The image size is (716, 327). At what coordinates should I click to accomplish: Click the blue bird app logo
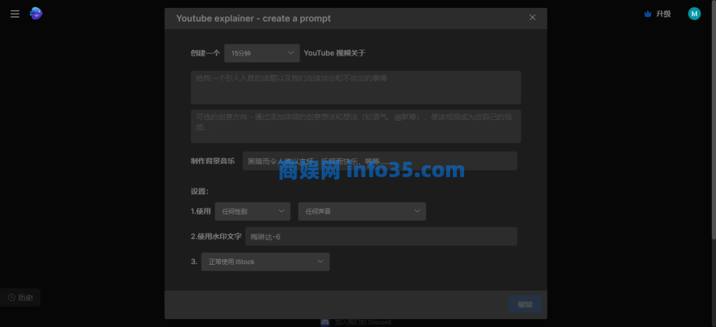(36, 14)
